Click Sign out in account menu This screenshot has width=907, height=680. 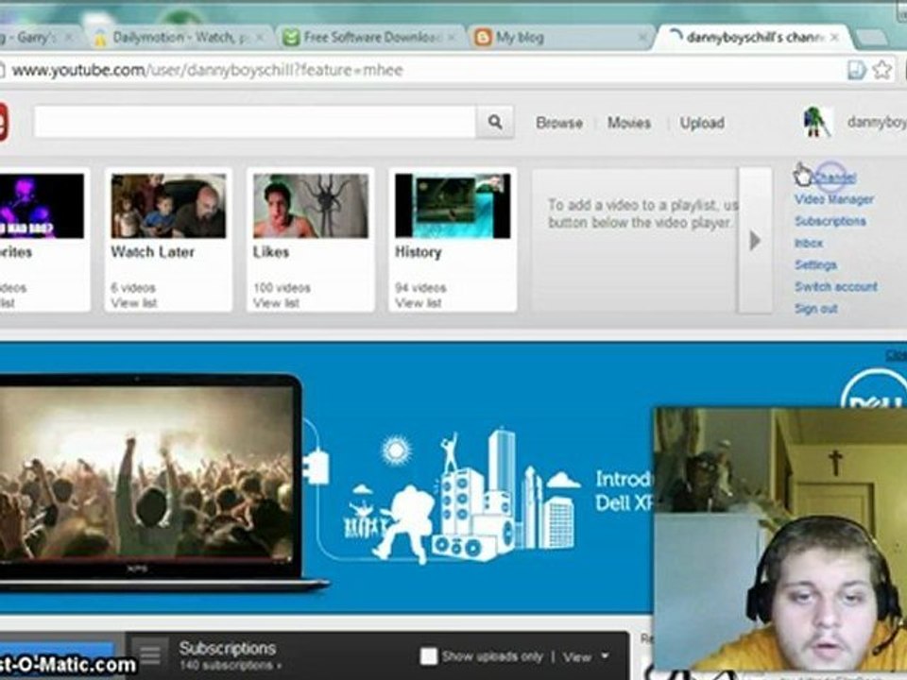click(x=815, y=308)
